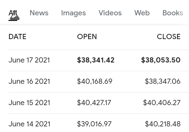
Task: Go to the Videos tab
Action: coord(110,13)
